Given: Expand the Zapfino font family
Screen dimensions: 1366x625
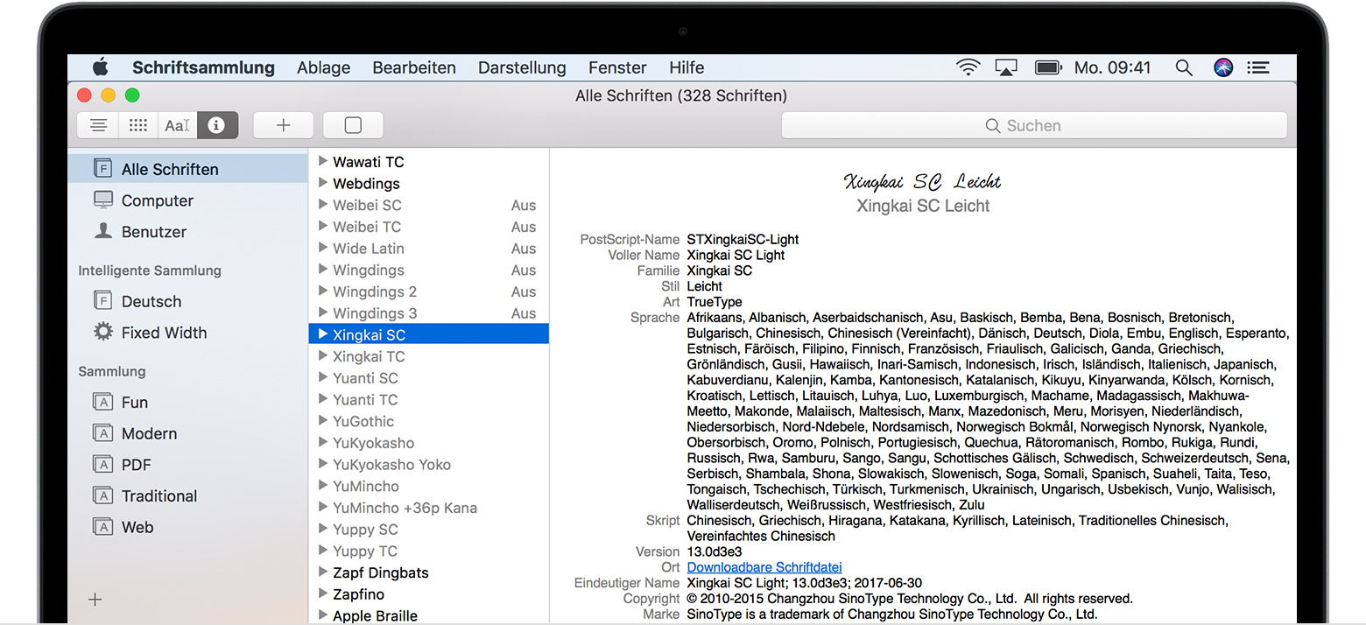Looking at the screenshot, I should (x=322, y=594).
